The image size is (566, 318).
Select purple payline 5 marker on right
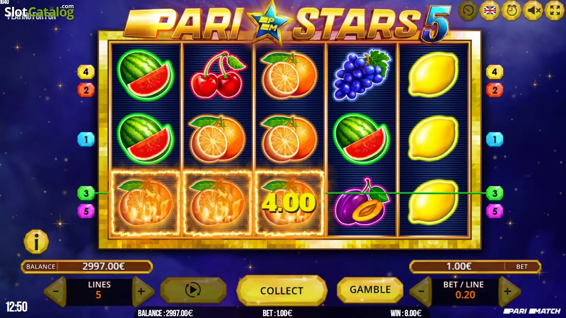tap(495, 211)
